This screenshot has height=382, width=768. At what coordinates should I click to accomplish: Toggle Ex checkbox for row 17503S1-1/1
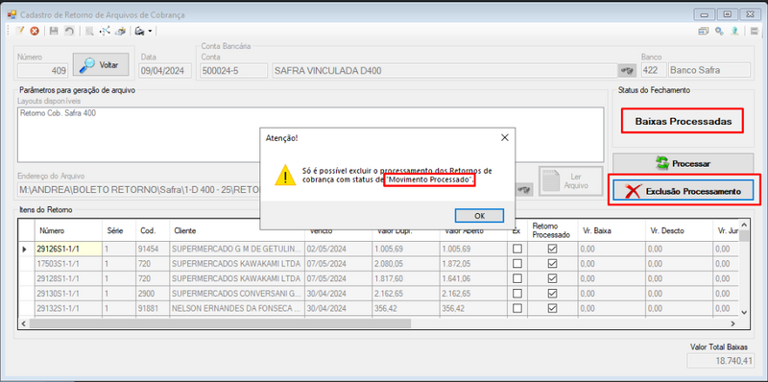tap(516, 264)
